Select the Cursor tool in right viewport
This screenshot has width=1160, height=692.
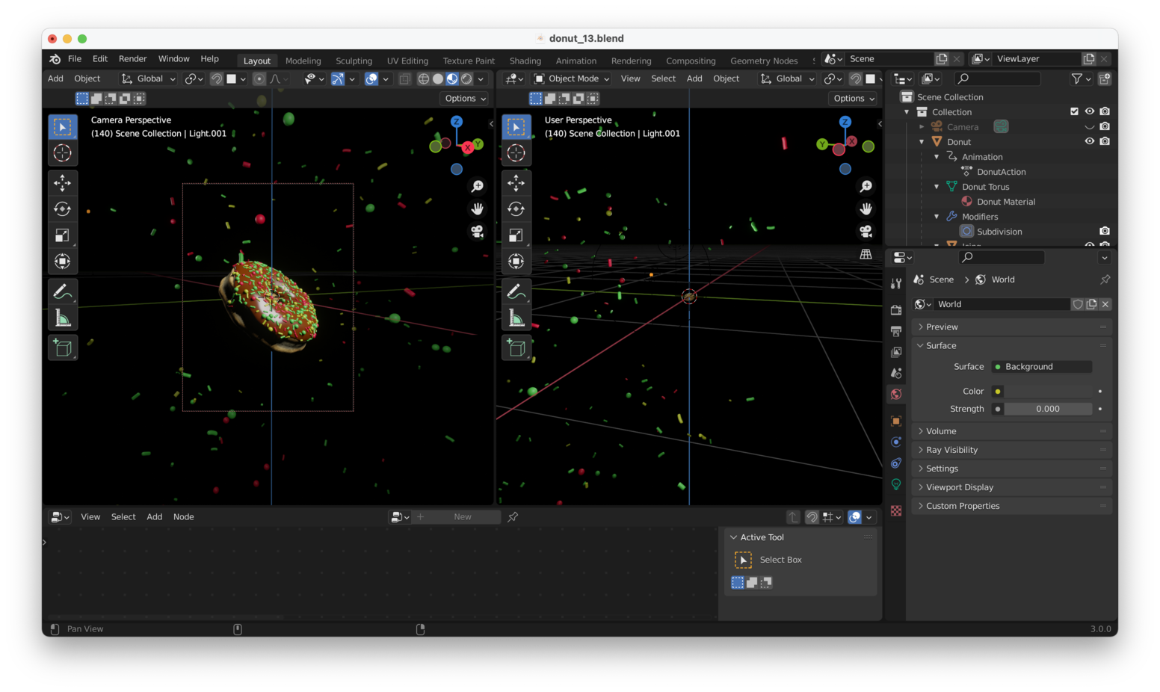[x=516, y=153]
